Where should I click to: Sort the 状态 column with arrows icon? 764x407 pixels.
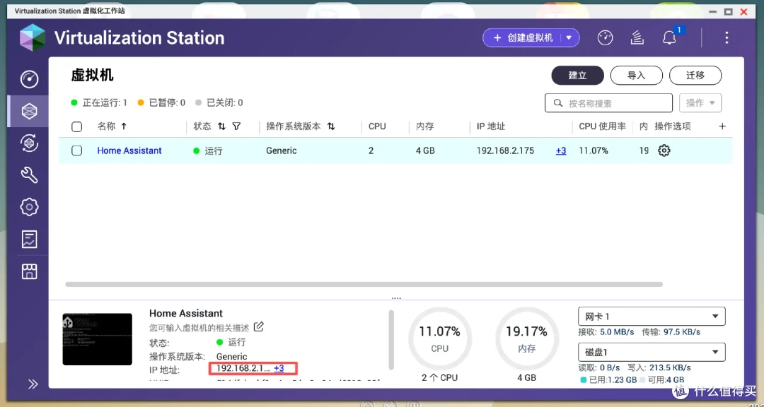[x=221, y=126]
